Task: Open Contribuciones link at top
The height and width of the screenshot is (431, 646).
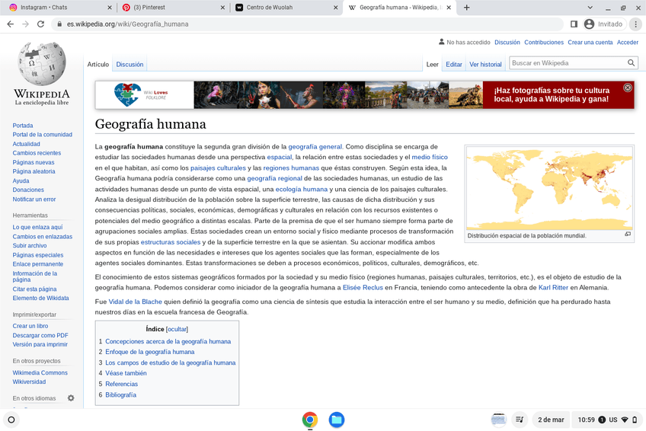Action: click(544, 43)
